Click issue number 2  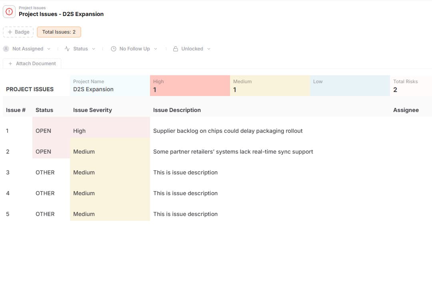coord(8,152)
